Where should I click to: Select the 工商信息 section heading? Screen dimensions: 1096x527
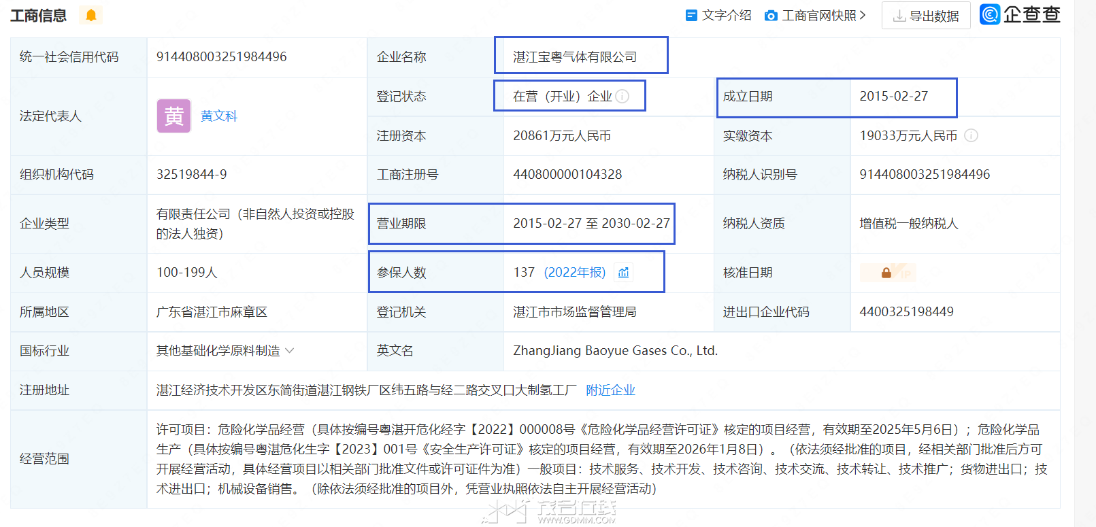tap(39, 15)
